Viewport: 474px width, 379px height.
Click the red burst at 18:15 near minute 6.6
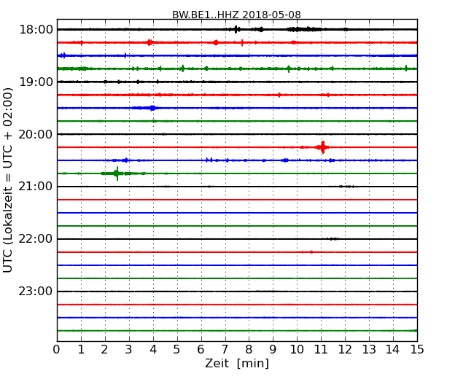[x=216, y=42]
